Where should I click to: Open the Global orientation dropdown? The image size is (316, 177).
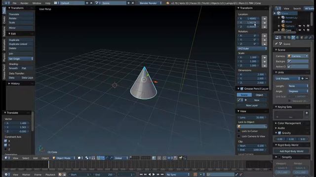click(121, 158)
